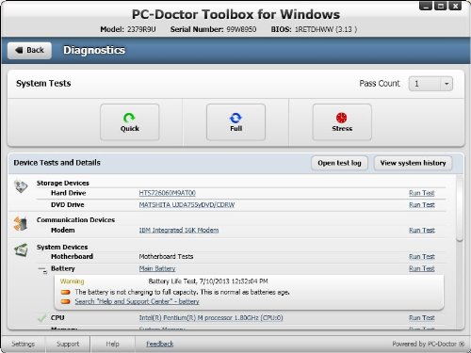The height and width of the screenshot is (353, 471).
Task: Click the System Devices board icon
Action: tap(21, 250)
